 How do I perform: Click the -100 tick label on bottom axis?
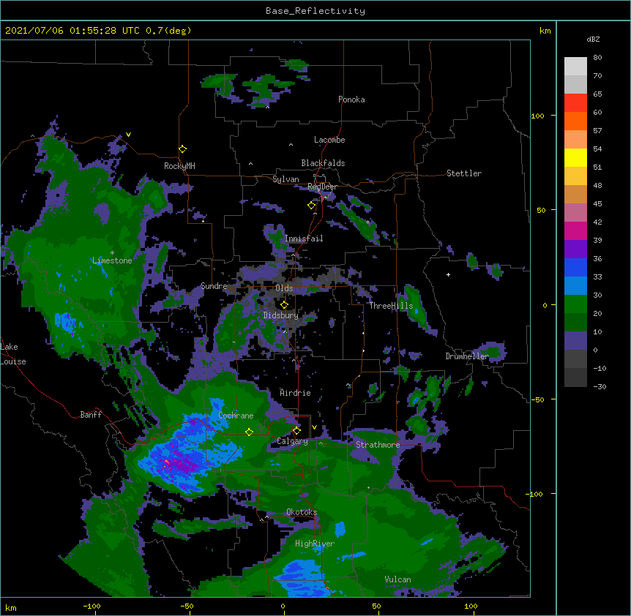point(92,606)
